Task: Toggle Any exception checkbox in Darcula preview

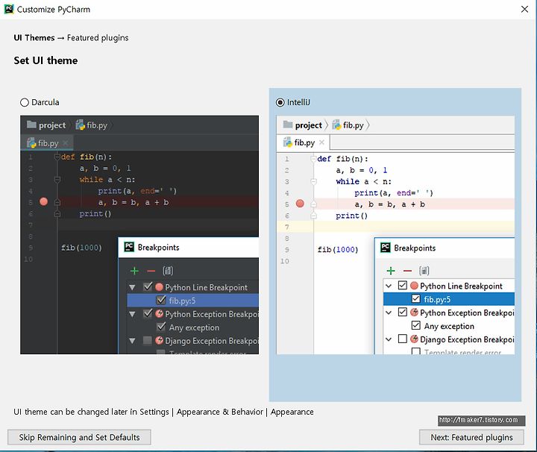Action: pyautogui.click(x=161, y=327)
